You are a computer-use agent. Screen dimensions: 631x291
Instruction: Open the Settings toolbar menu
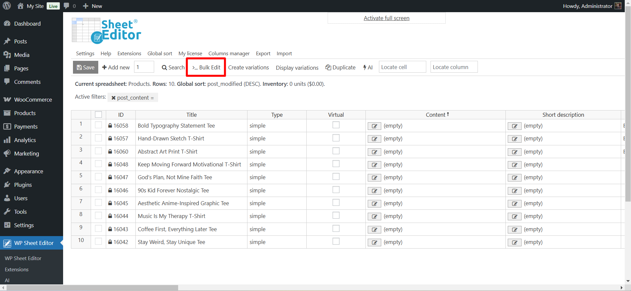pyautogui.click(x=85, y=53)
